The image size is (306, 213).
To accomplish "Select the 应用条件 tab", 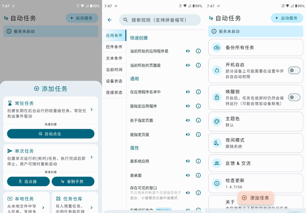I will [114, 35].
